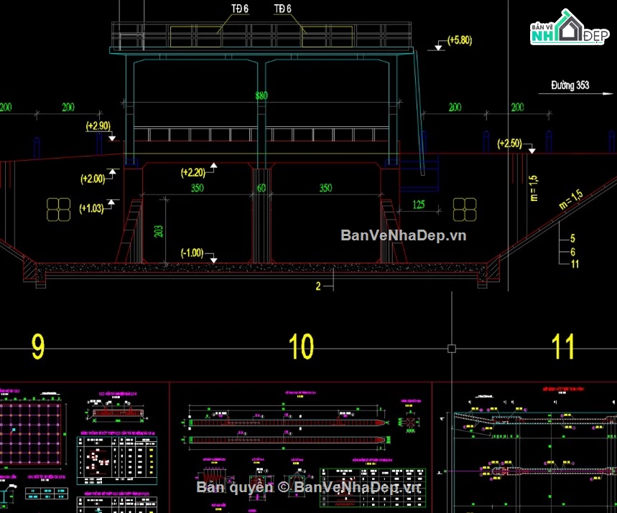Select the diagonal 'm=1,5' slope text

click(570, 199)
